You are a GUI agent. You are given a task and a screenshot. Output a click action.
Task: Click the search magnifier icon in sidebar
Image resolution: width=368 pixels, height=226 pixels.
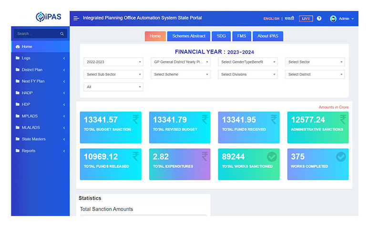pyautogui.click(x=62, y=34)
